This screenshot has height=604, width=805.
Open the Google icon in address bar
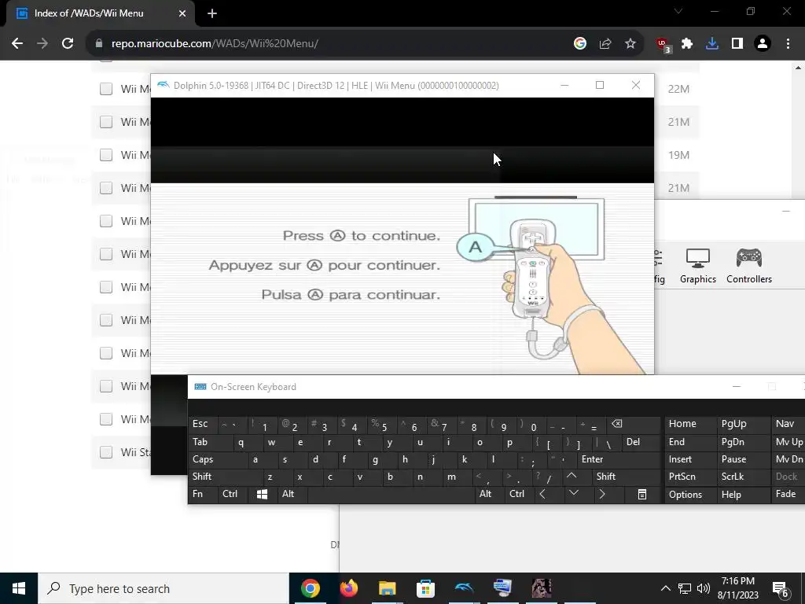[579, 44]
